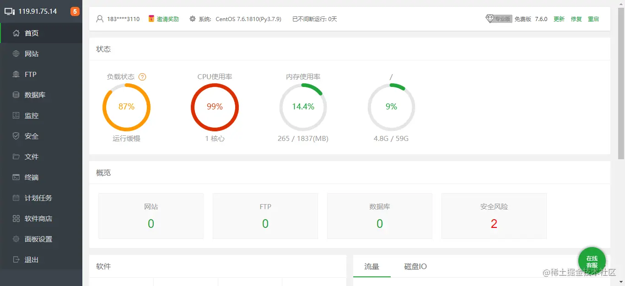Click the disk usage 9% gauge
625x286 pixels.
tap(391, 107)
